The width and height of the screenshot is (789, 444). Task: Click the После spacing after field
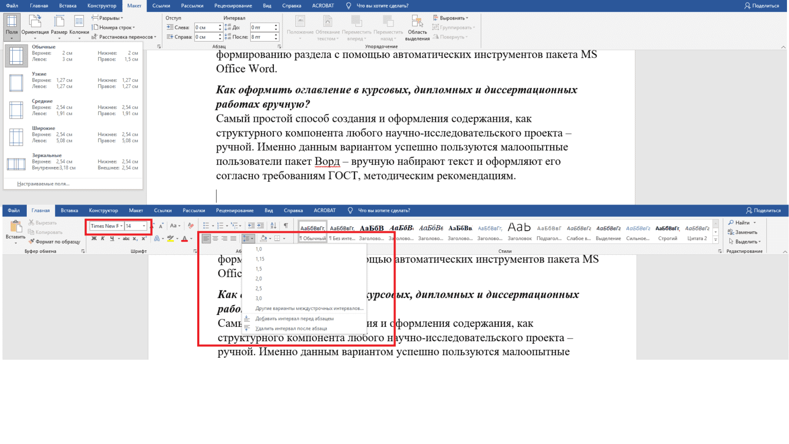tap(262, 37)
